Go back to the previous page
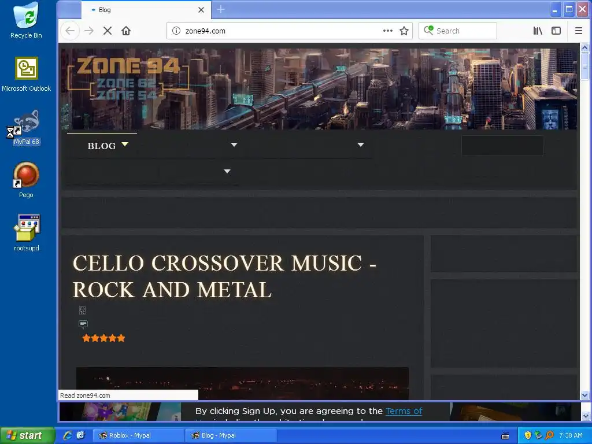This screenshot has height=444, width=592. pos(70,31)
